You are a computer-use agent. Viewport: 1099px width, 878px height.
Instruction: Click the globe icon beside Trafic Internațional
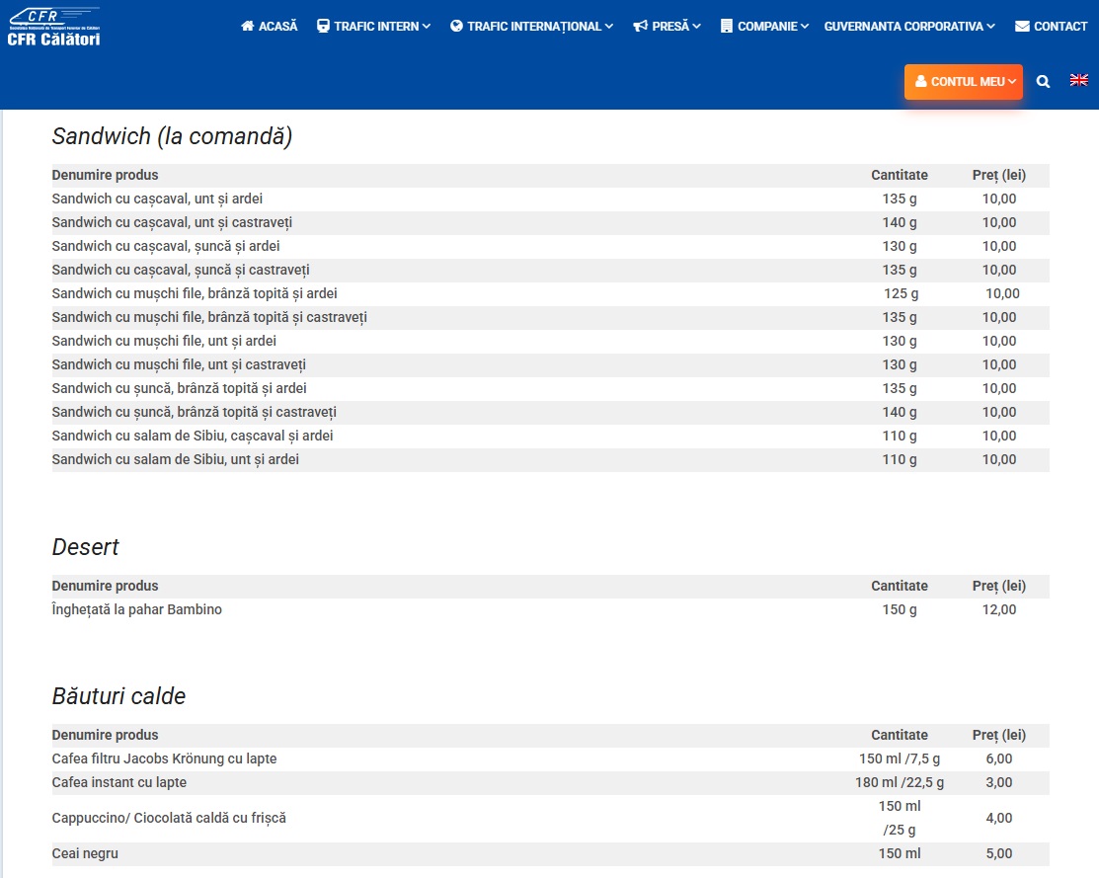tap(456, 27)
